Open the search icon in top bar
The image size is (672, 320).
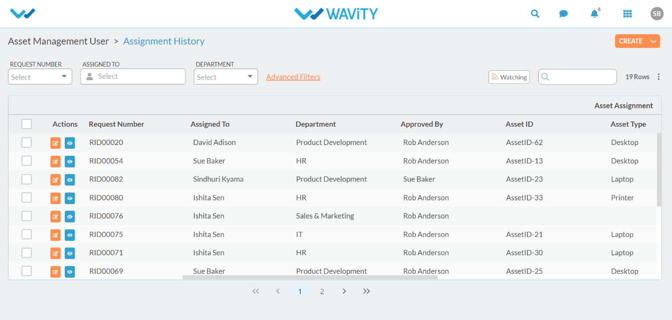pyautogui.click(x=535, y=14)
